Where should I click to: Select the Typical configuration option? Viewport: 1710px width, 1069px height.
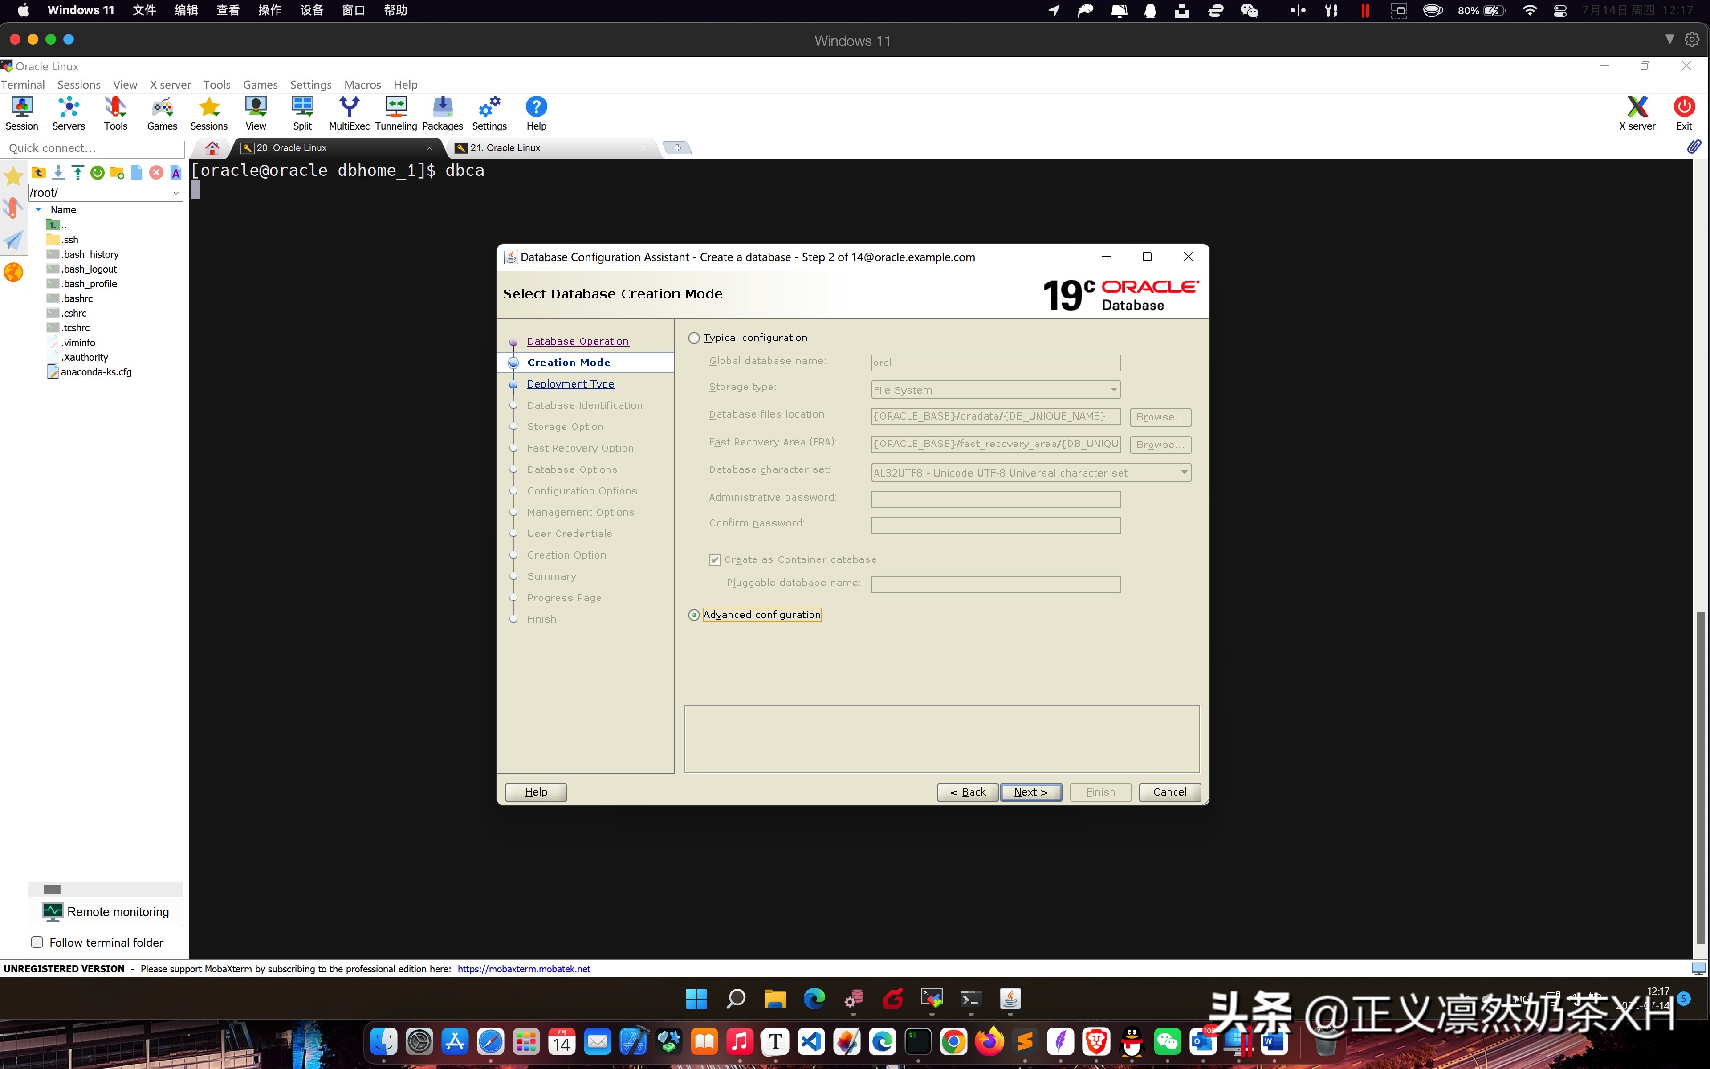[x=695, y=338]
